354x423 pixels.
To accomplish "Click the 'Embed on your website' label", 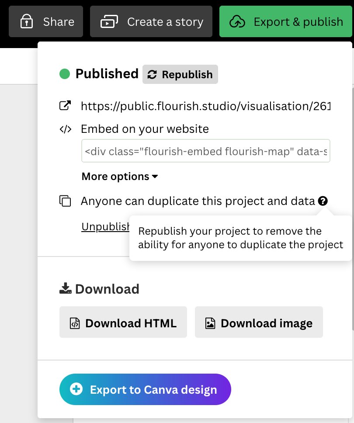I will point(145,129).
